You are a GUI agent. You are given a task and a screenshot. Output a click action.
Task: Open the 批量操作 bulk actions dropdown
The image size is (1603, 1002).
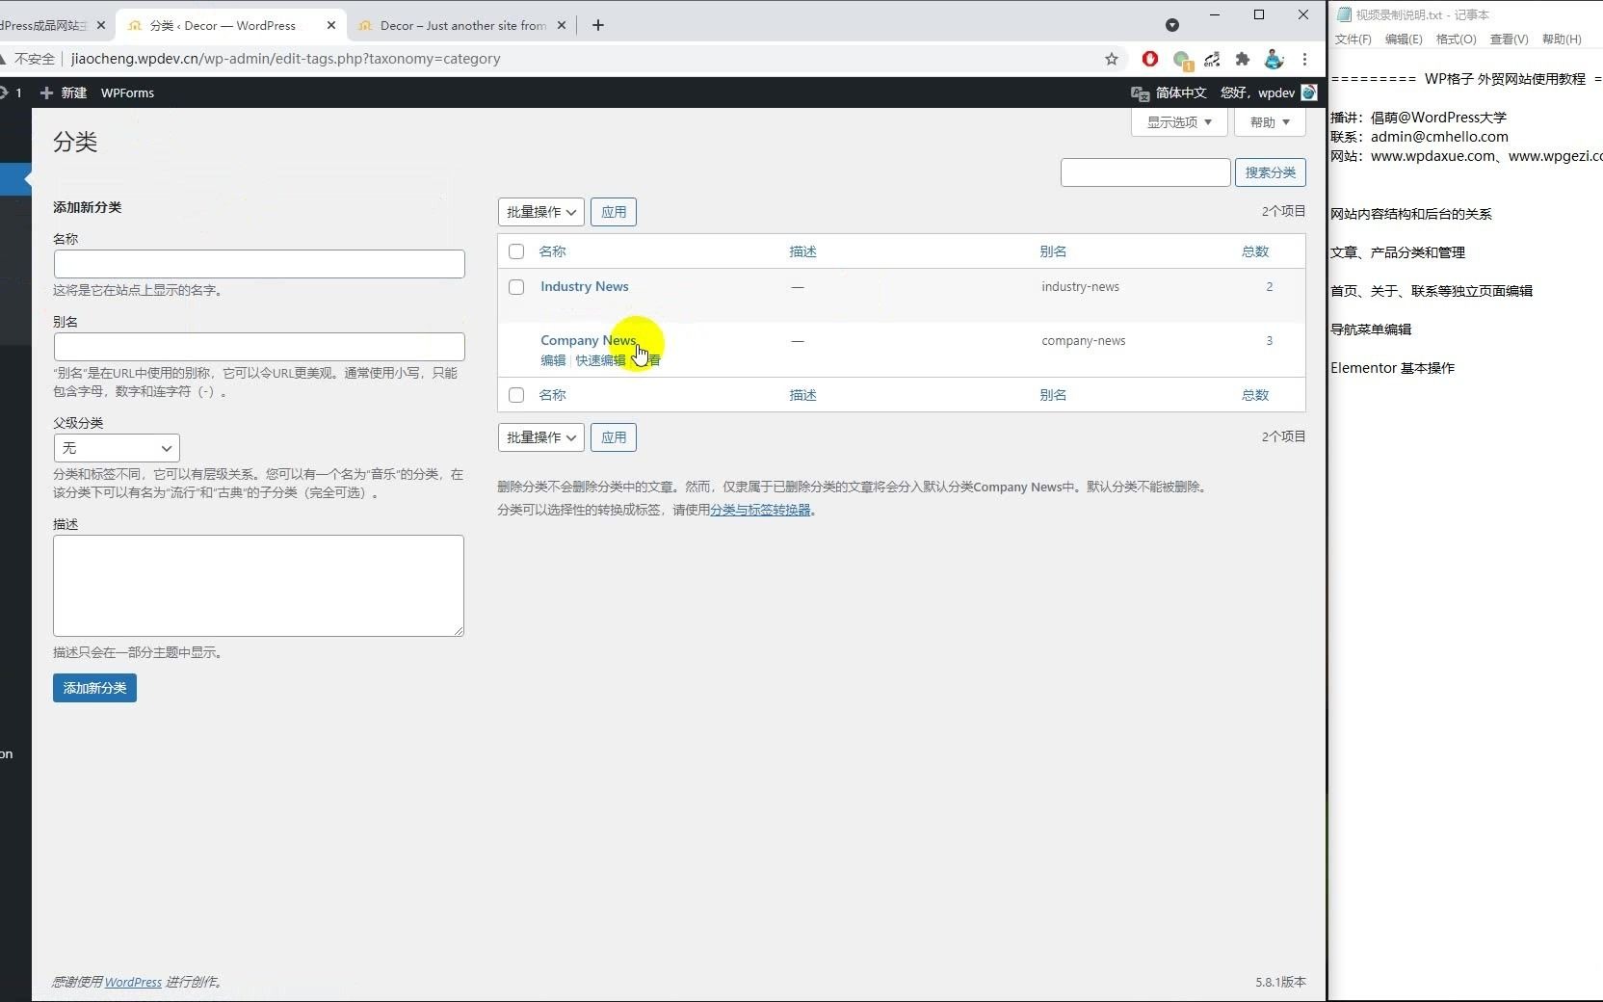pos(539,212)
